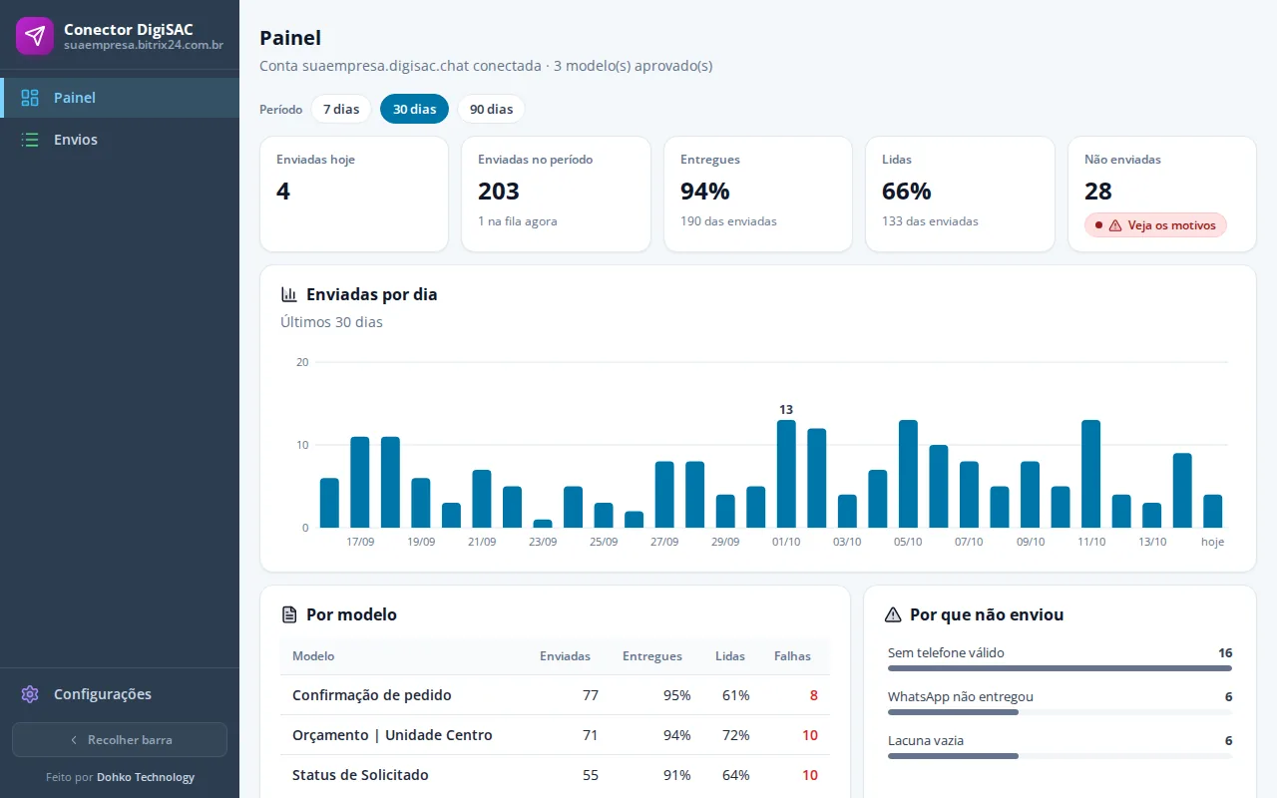
Task: Switch period to 90 dias
Action: (491, 109)
